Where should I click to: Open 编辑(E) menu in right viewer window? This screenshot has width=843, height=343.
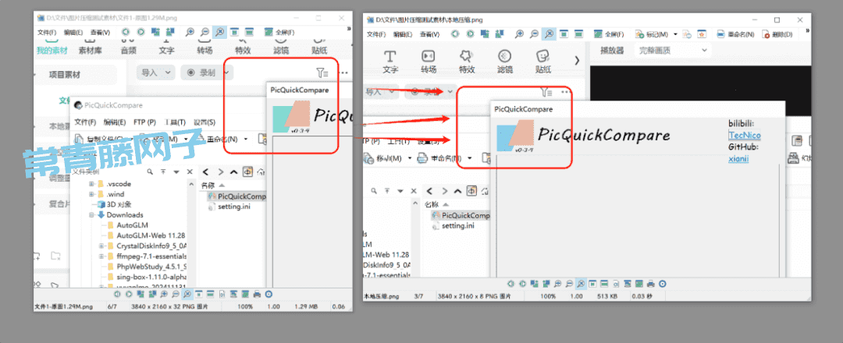pyautogui.click(x=403, y=34)
